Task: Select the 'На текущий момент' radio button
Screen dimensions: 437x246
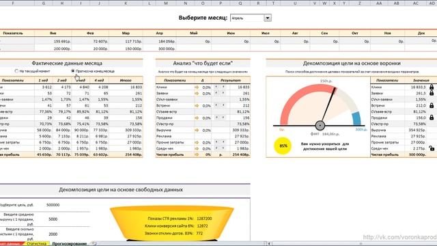Action: 16,71
